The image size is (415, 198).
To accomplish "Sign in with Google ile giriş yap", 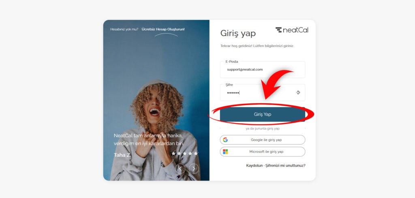I will pyautogui.click(x=262, y=140).
